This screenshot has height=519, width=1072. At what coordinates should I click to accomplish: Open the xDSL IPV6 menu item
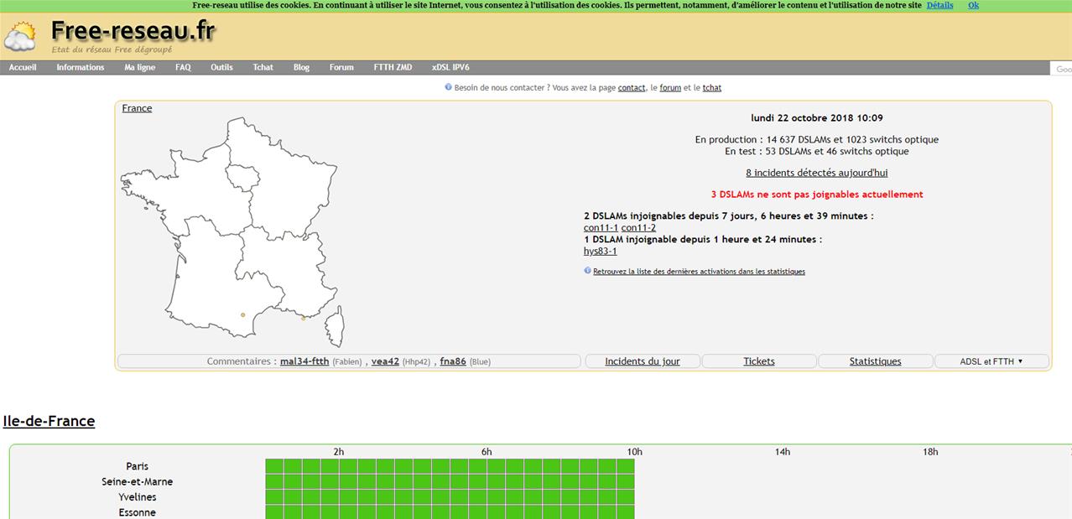click(x=450, y=68)
